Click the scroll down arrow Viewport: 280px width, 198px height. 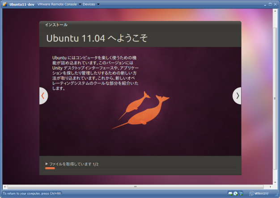click(275, 182)
